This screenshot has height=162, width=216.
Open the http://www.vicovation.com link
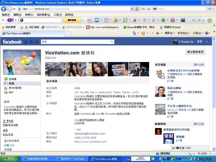click(x=90, y=142)
